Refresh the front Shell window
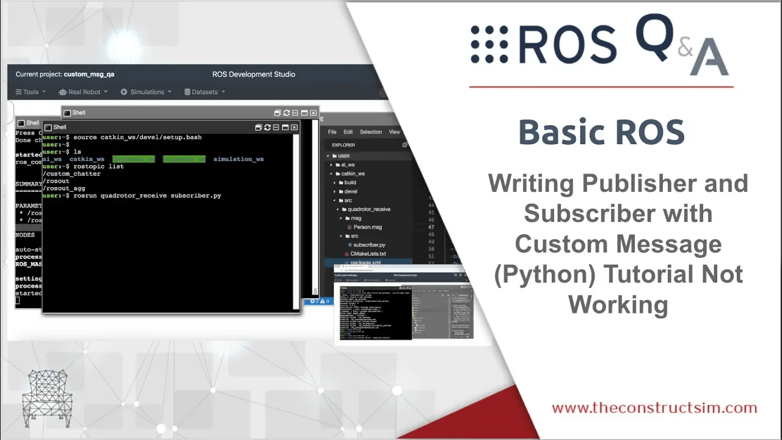782x440 pixels. pyautogui.click(x=267, y=127)
